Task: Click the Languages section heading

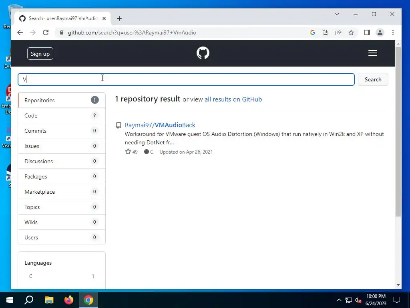Action: click(38, 263)
